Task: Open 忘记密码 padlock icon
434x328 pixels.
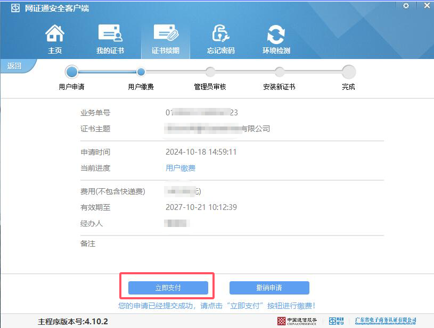Action: pyautogui.click(x=220, y=34)
